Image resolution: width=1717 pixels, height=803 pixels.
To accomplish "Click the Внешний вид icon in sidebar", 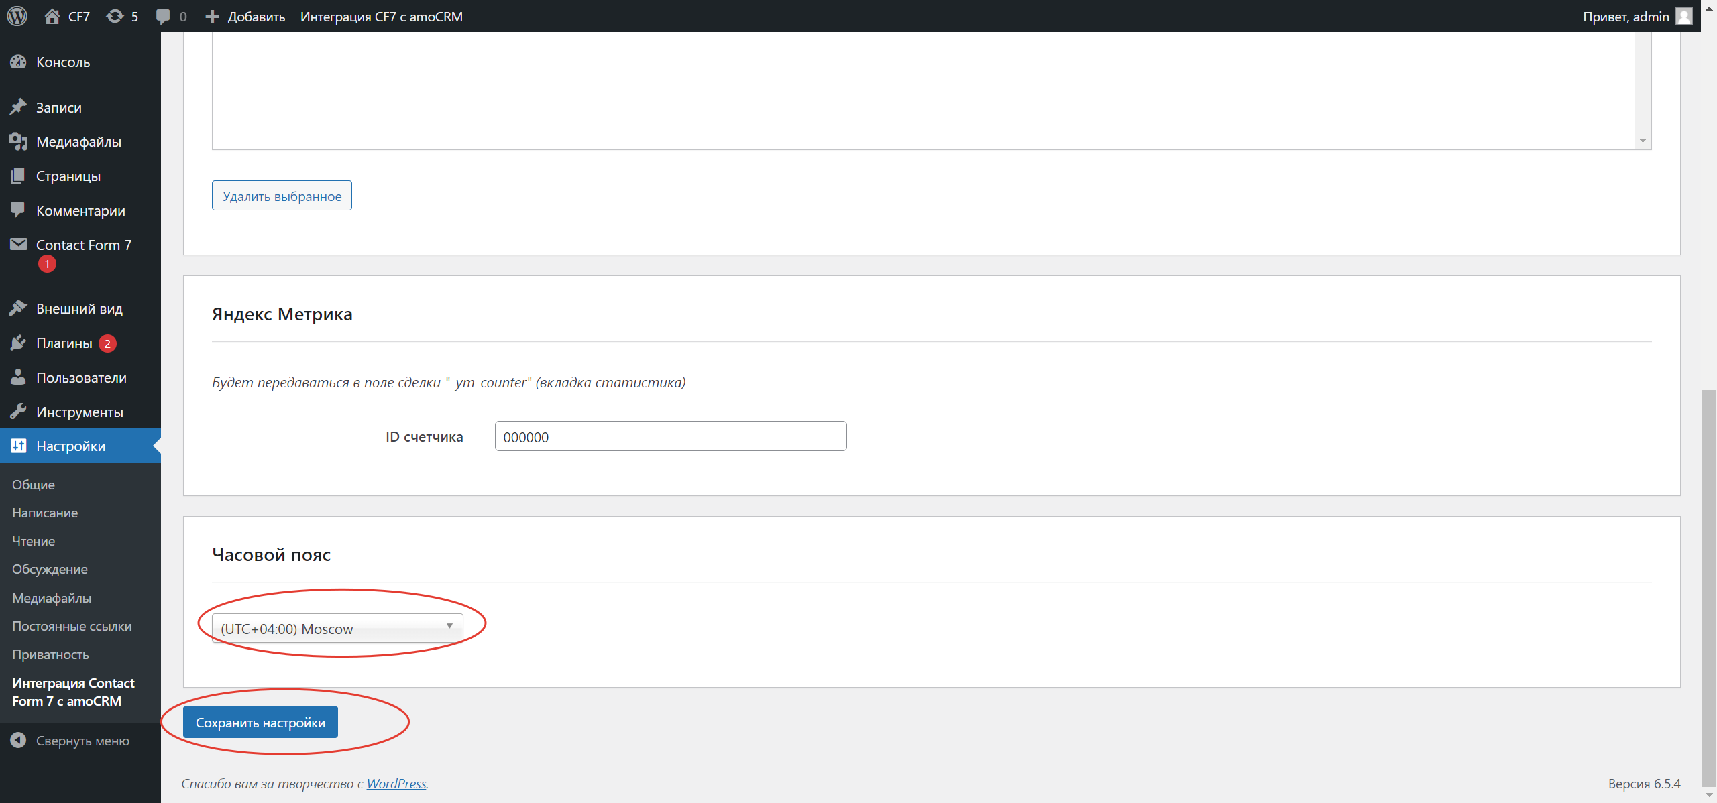I will [x=19, y=308].
